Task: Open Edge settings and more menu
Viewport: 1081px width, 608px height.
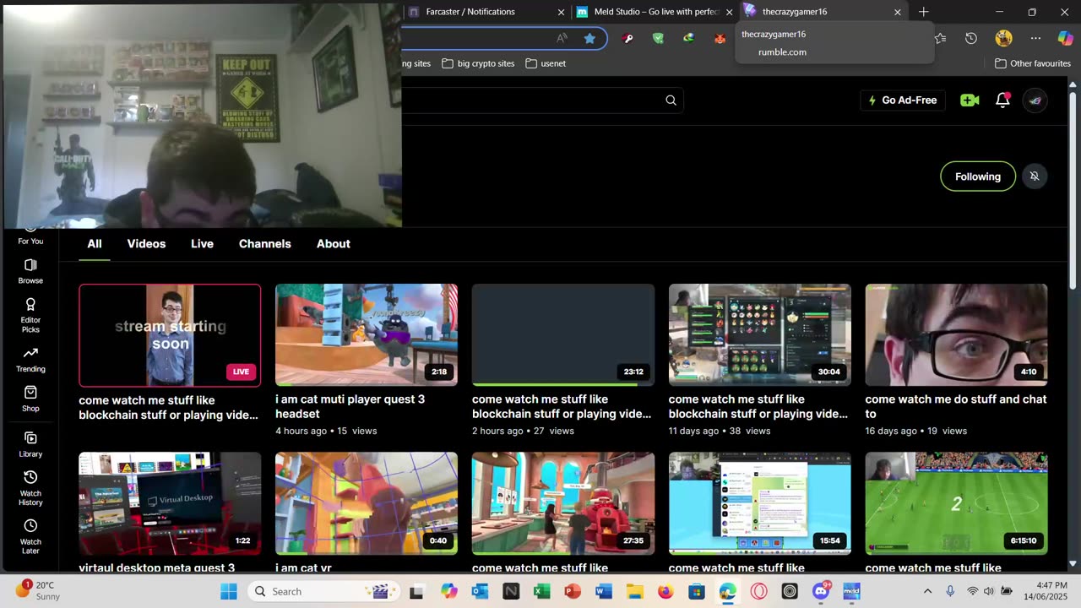Action: coord(1035,38)
